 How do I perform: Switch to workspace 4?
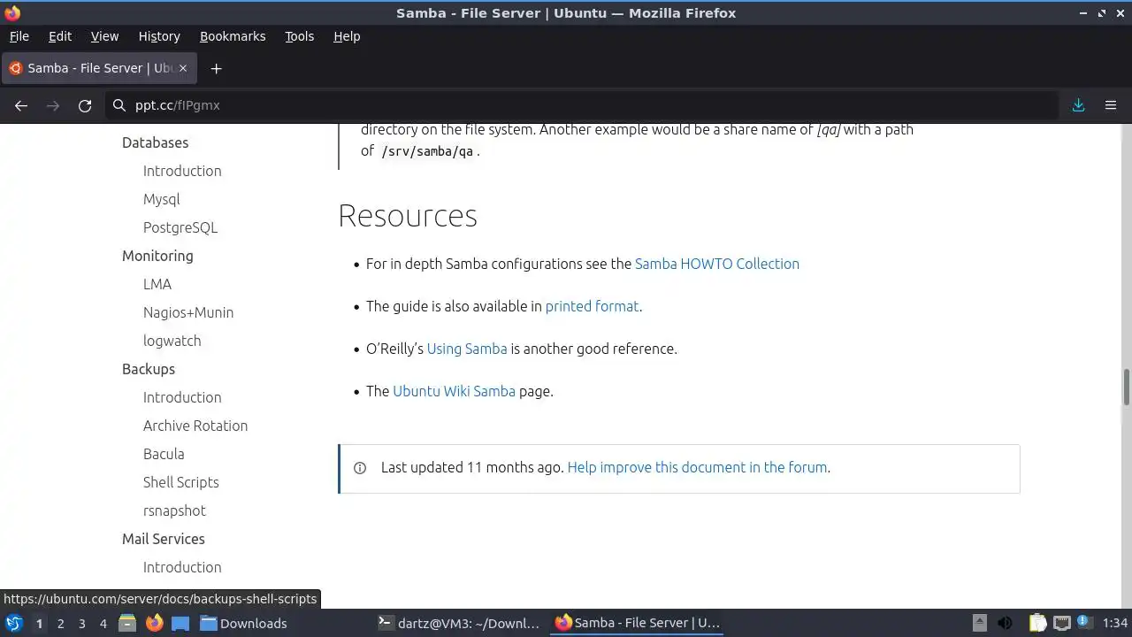(103, 624)
